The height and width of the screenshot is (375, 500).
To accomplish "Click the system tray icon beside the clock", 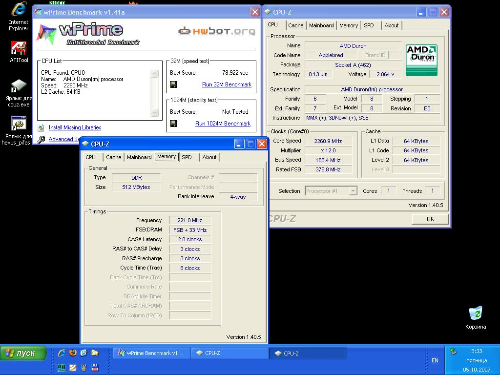I will [453, 352].
